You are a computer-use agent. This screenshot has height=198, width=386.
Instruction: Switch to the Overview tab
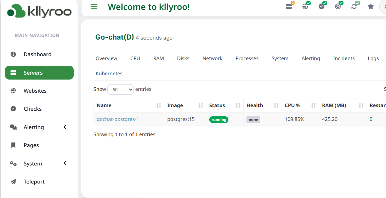tap(106, 58)
